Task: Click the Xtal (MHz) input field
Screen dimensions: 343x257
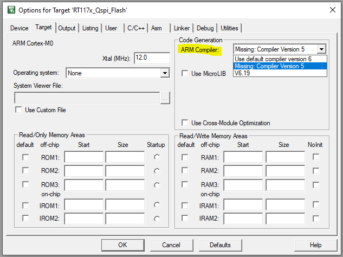Action: click(x=151, y=57)
